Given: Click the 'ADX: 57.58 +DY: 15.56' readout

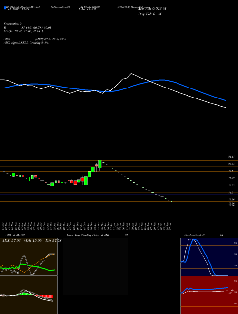Looking at the screenshot, I should (22, 240).
